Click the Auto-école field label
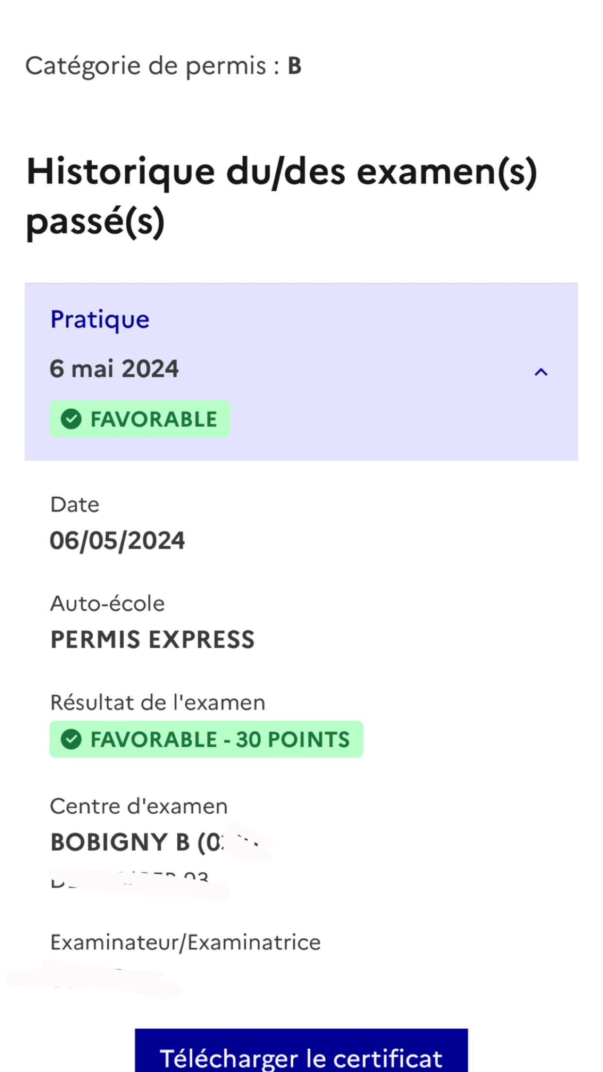Viewport: 603px width, 1072px height. pos(107,603)
